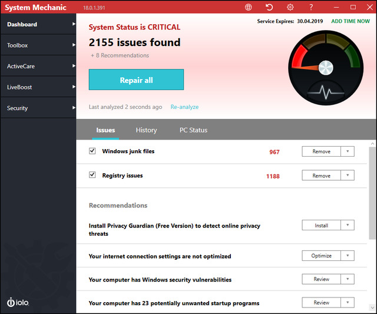Expand dropdown arrow next to registry Remove
Viewport: 377px width, 314px height.
pyautogui.click(x=348, y=176)
